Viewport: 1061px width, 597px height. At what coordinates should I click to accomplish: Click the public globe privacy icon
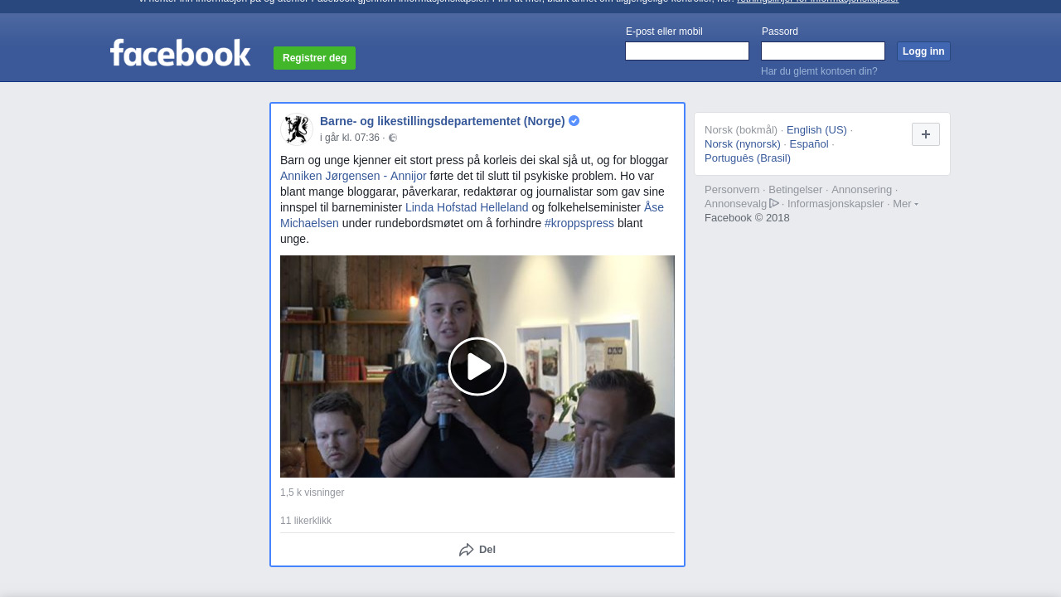[393, 138]
